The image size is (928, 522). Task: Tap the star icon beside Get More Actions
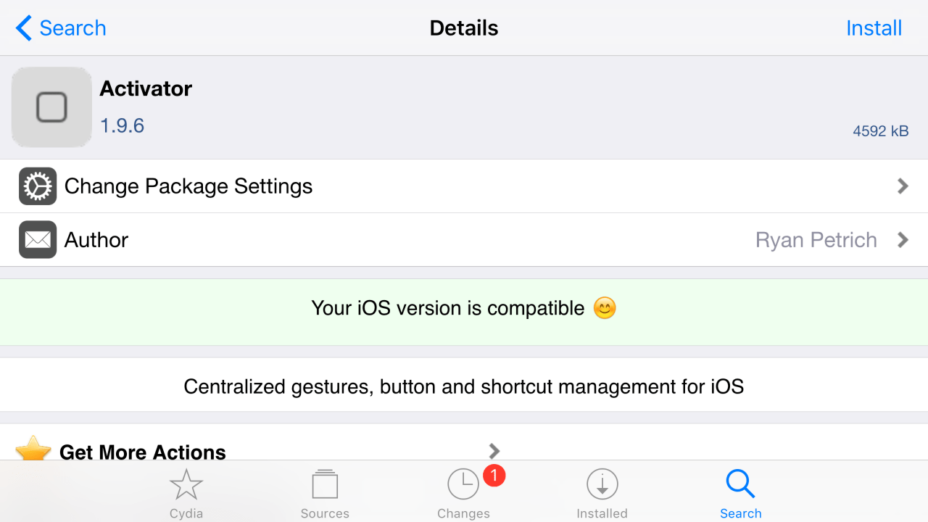pos(33,451)
